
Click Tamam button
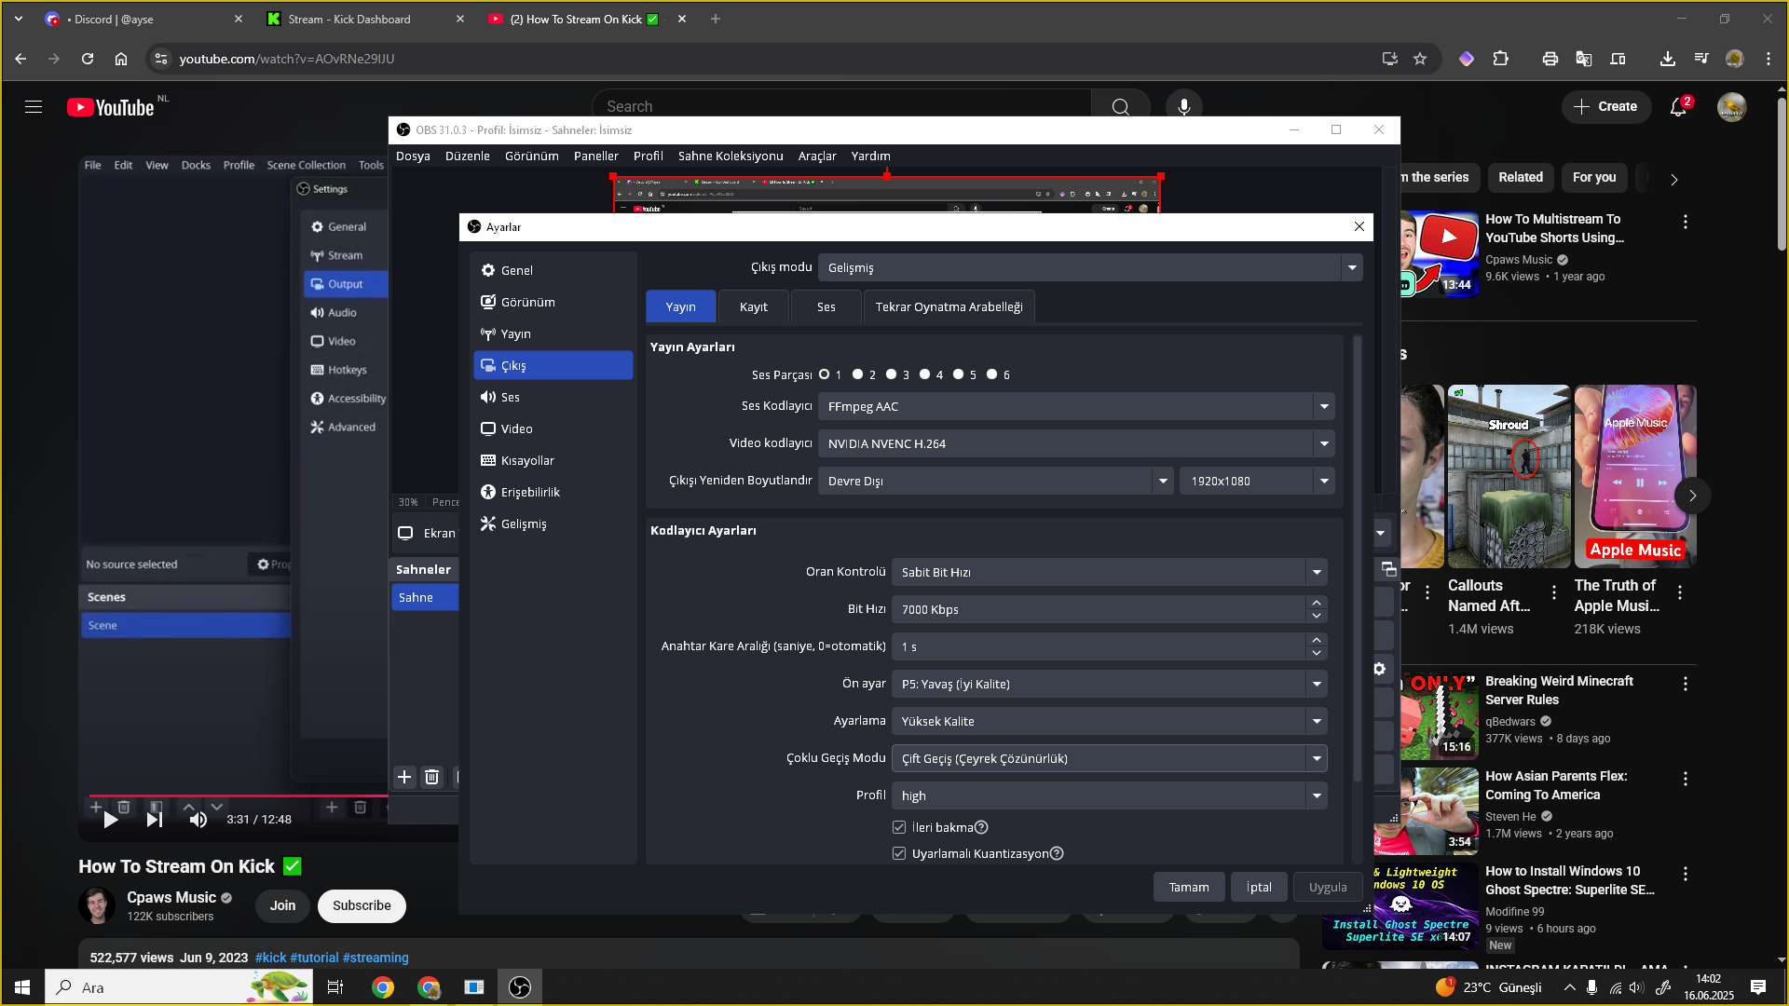tap(1189, 887)
